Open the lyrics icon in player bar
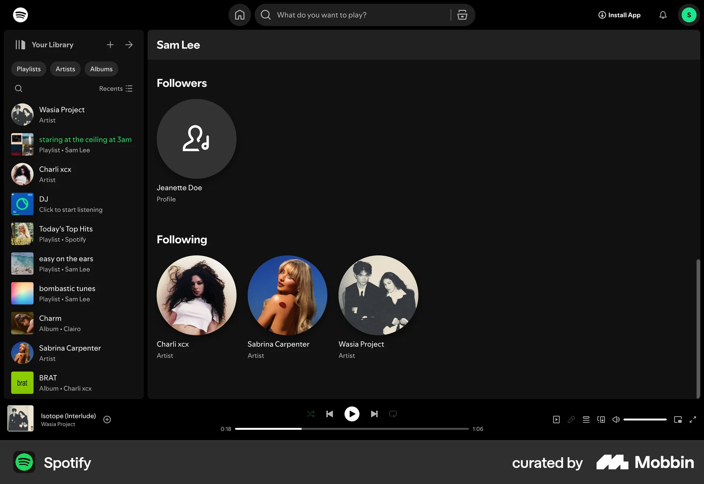This screenshot has height=484, width=704. tap(571, 419)
